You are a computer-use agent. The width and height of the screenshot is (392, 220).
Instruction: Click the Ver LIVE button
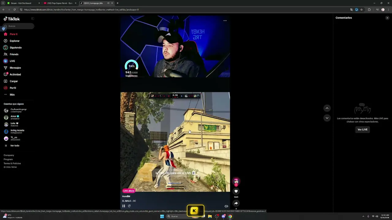pyautogui.click(x=363, y=130)
